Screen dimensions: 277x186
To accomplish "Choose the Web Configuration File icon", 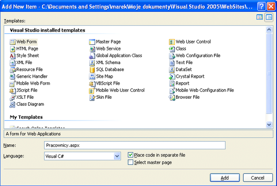I will point(172,56).
